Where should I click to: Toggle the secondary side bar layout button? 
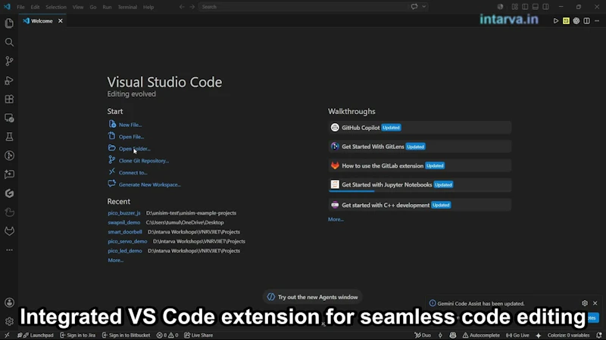tap(545, 7)
